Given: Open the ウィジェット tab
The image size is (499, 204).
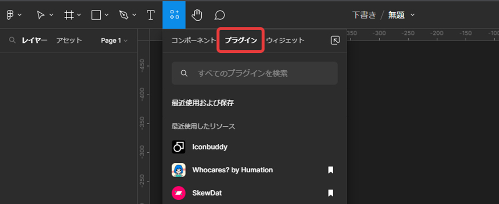Looking at the screenshot, I should 285,41.
